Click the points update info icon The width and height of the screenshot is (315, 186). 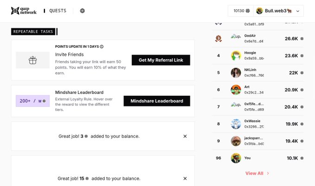[102, 46]
